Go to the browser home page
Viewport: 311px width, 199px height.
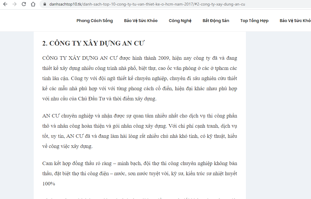click(x=33, y=4)
